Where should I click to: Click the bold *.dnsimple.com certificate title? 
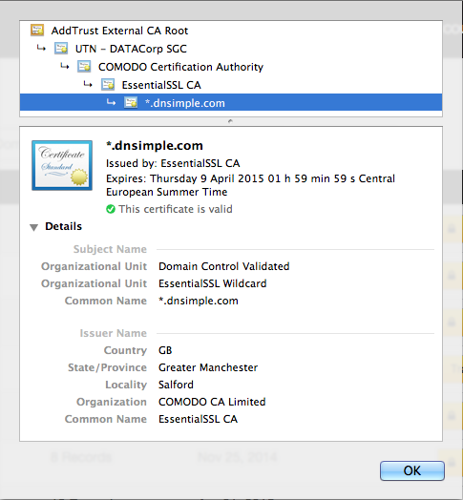point(155,145)
